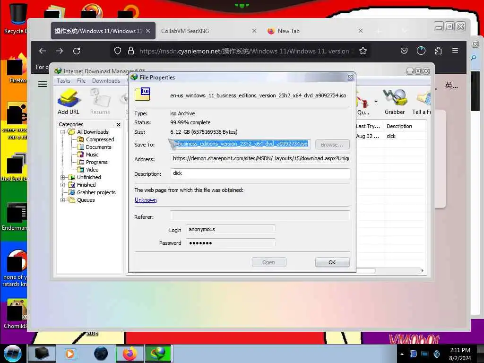This screenshot has height=363, width=484.
Task: Open the Firefox hamburger menu
Action: point(455,50)
